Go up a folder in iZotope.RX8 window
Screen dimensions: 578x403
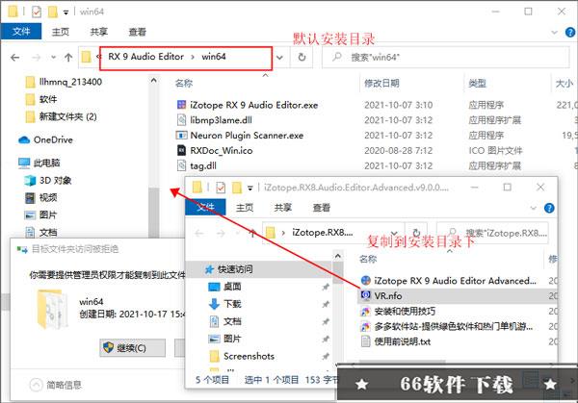(x=252, y=234)
